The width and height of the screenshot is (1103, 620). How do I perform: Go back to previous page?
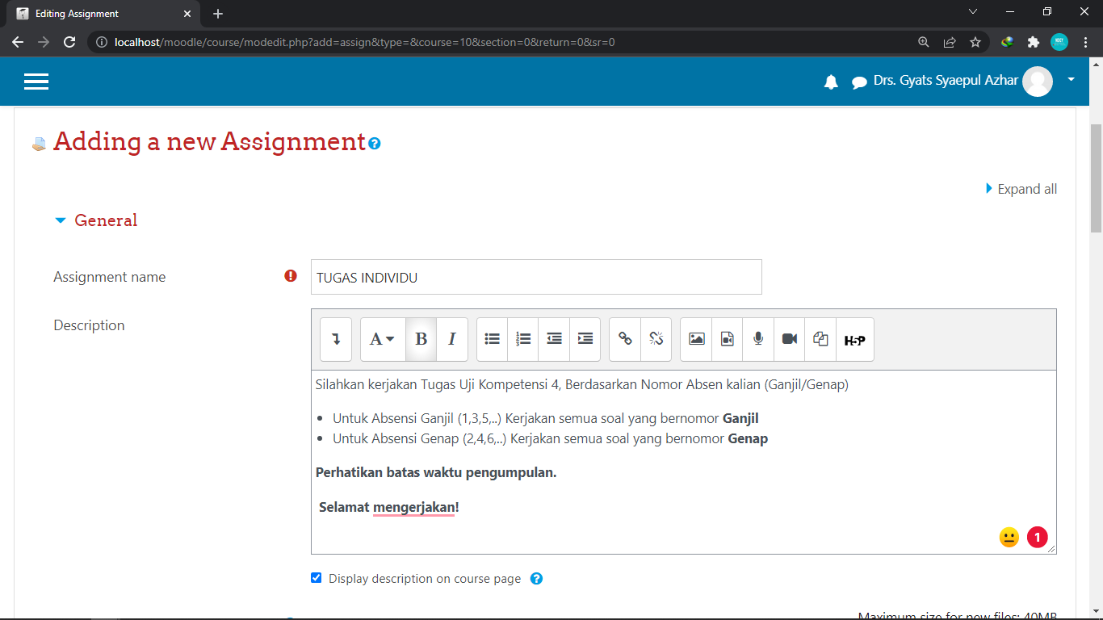(18, 42)
